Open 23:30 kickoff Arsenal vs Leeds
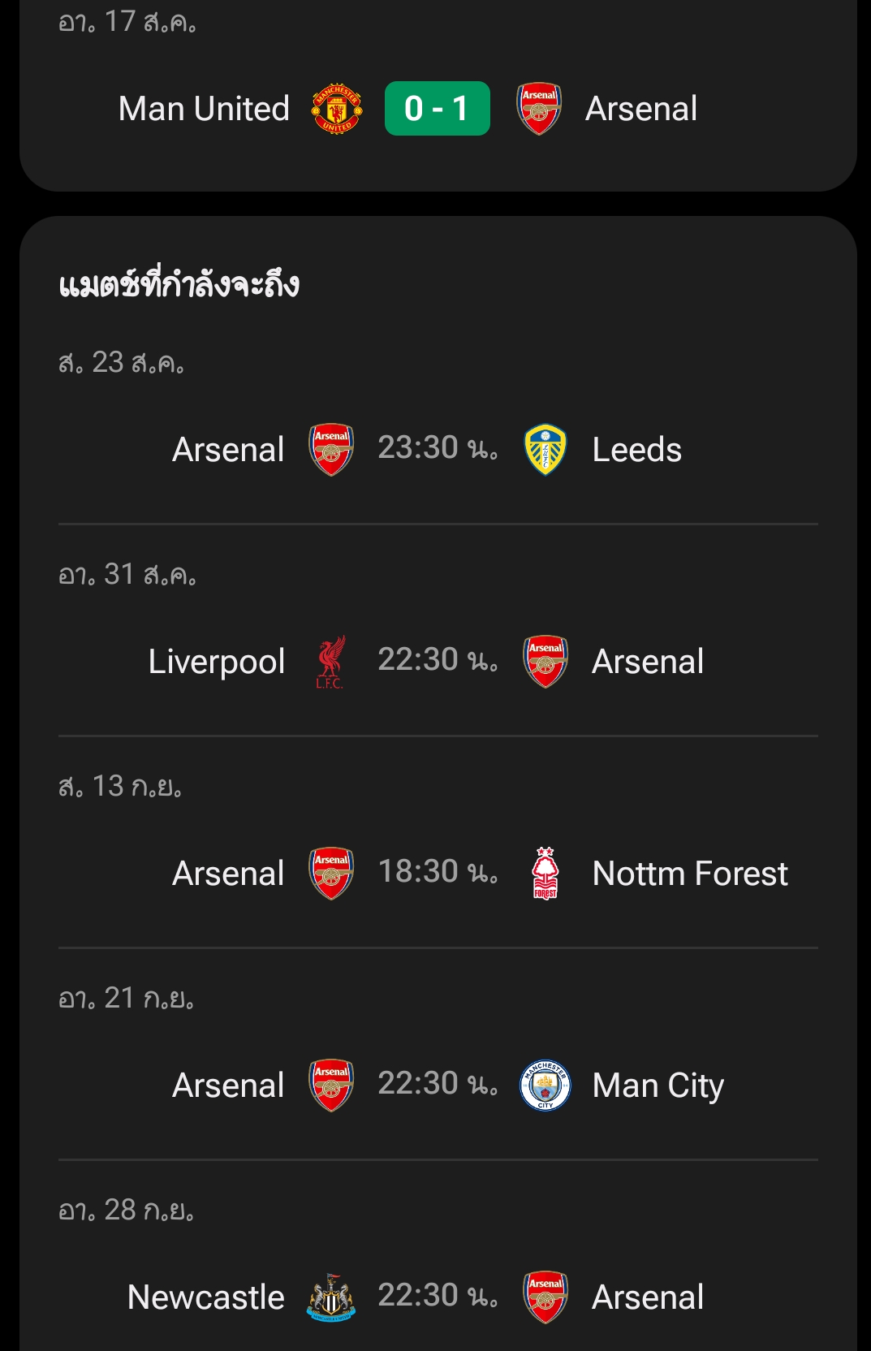The width and height of the screenshot is (871, 1351). [x=438, y=448]
